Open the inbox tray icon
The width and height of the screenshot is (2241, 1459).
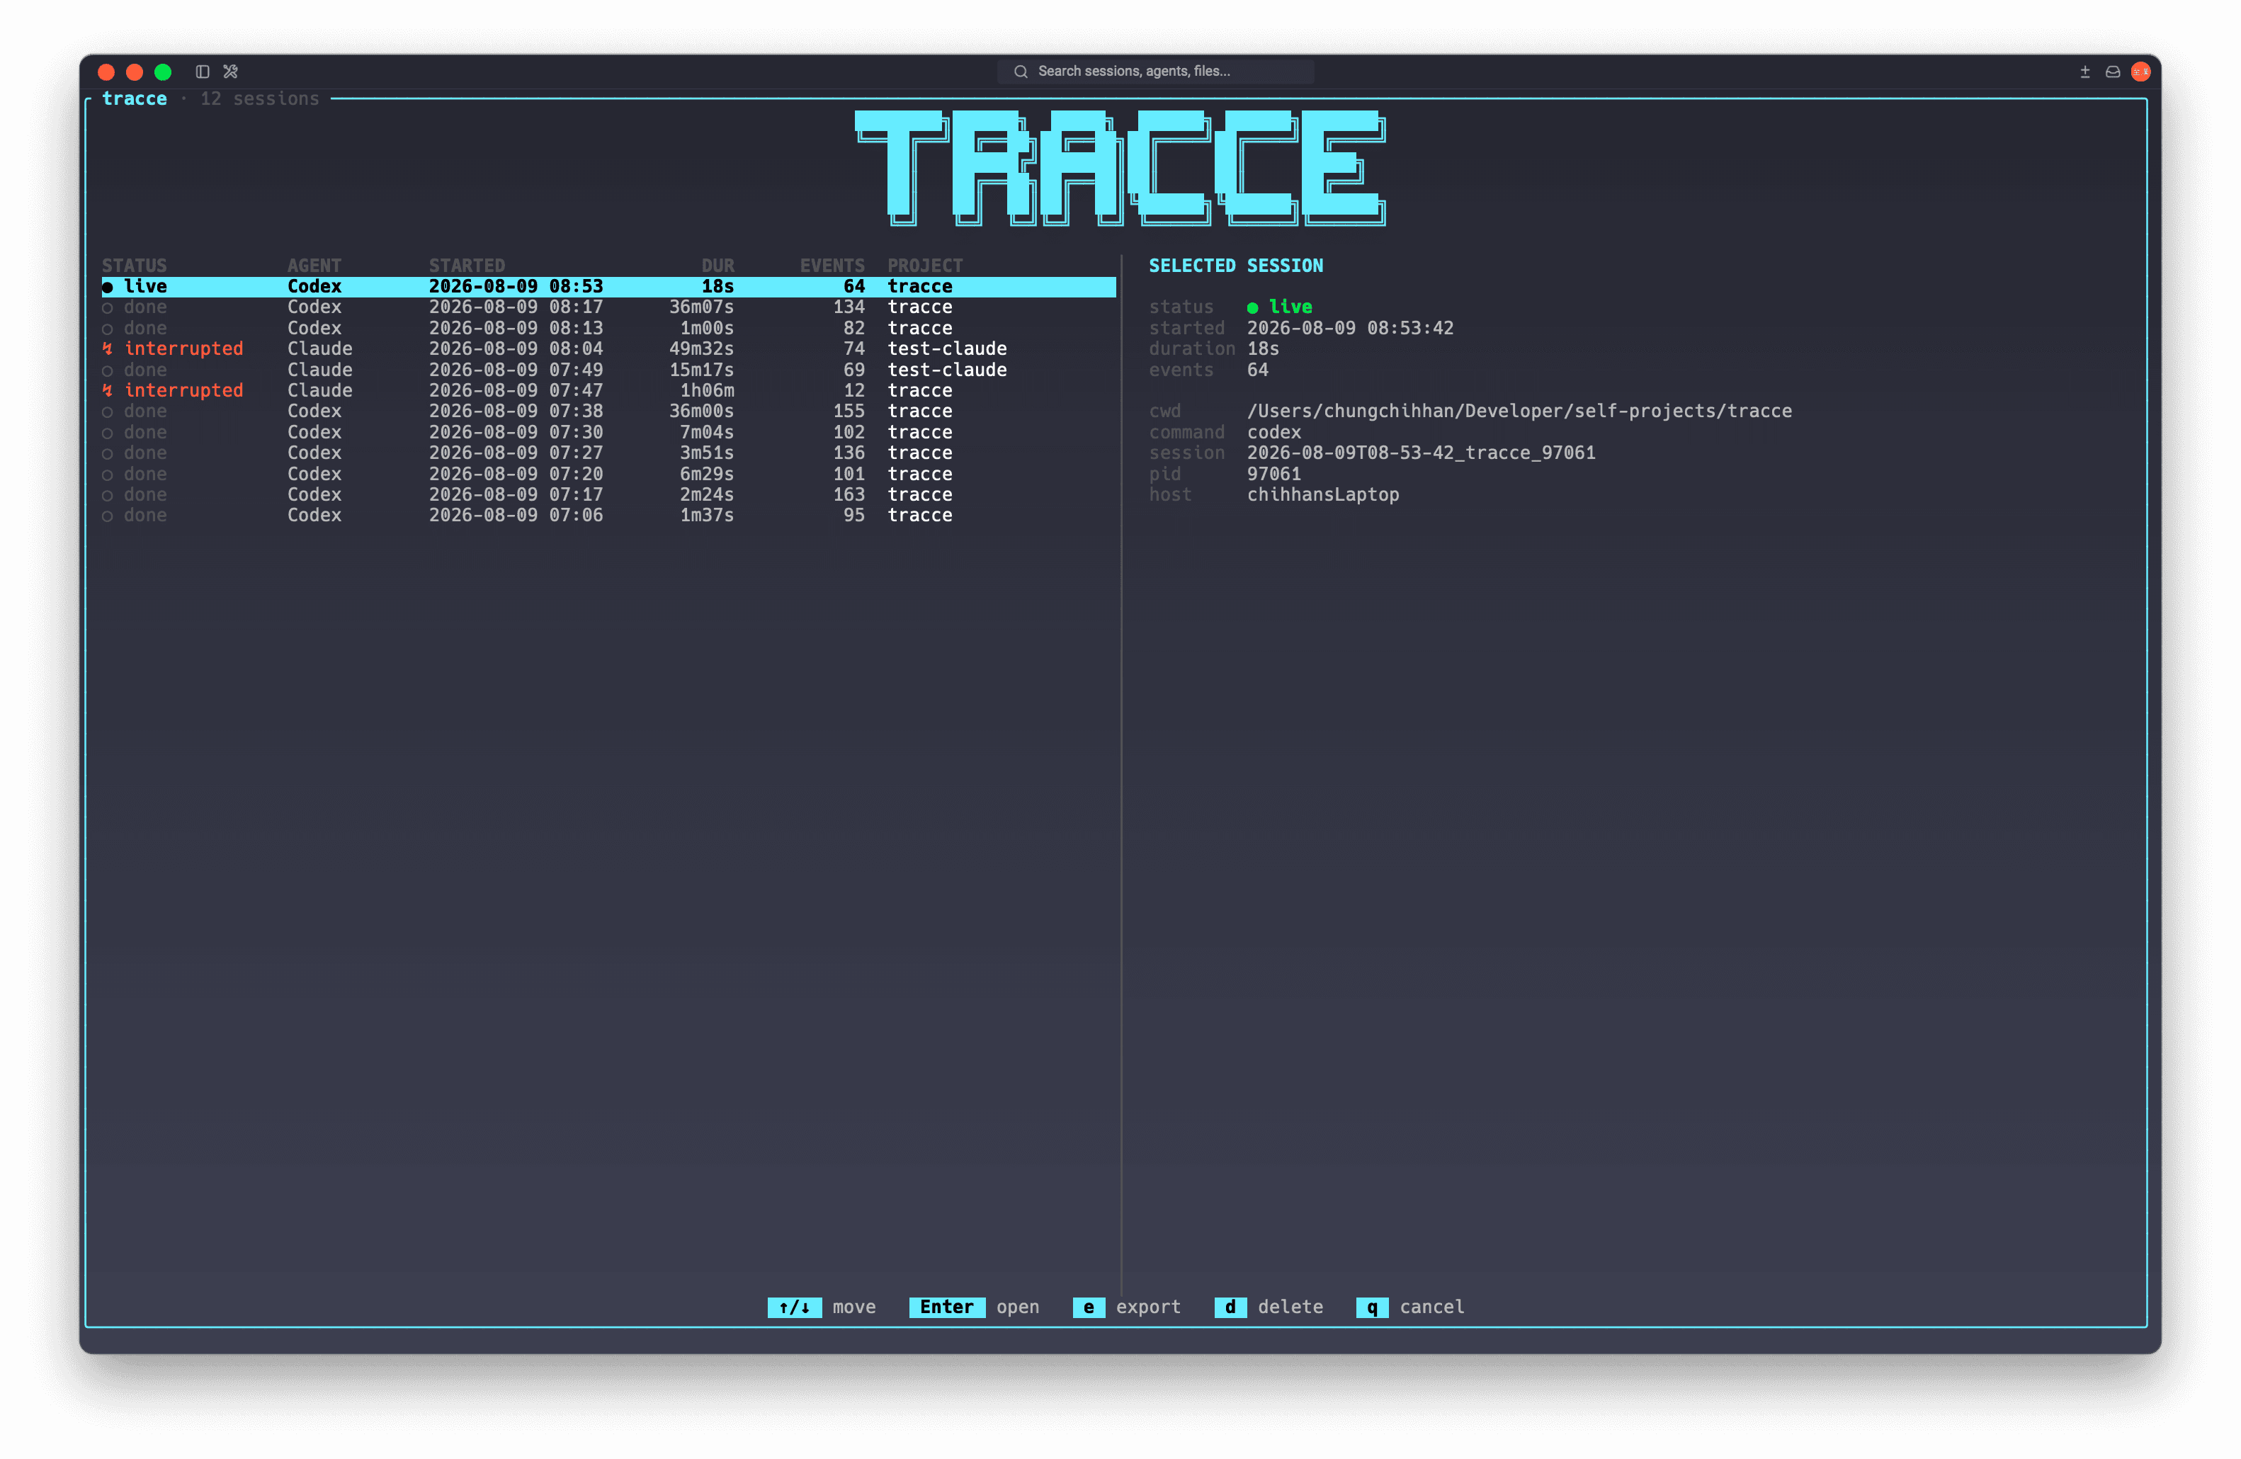(x=2113, y=72)
